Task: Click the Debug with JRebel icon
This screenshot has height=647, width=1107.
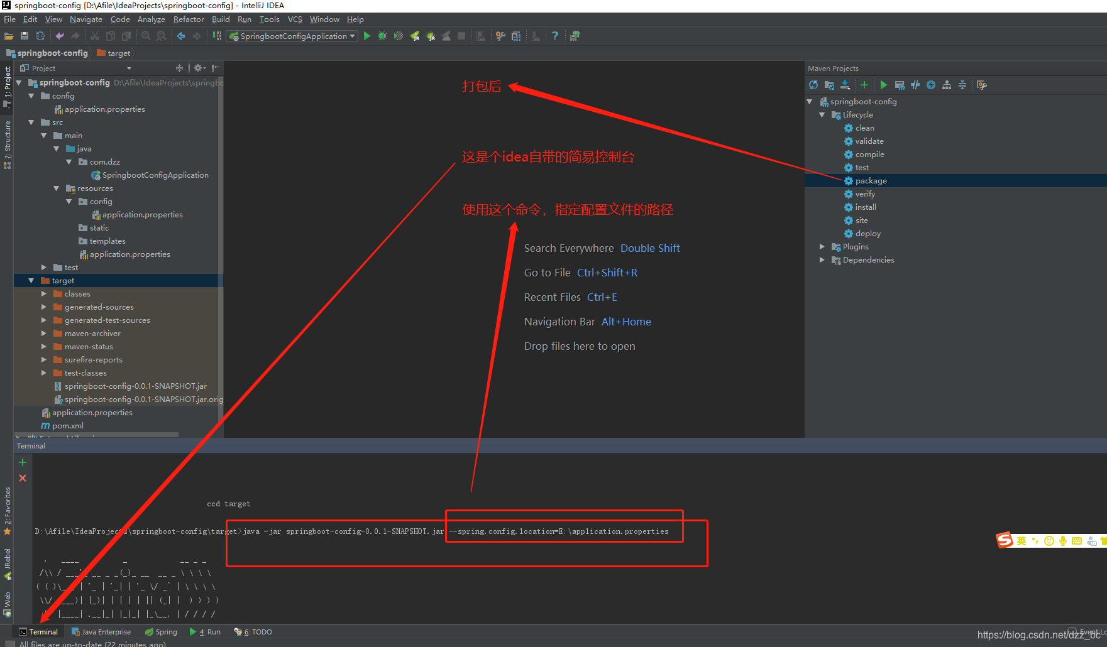Action: pyautogui.click(x=431, y=36)
